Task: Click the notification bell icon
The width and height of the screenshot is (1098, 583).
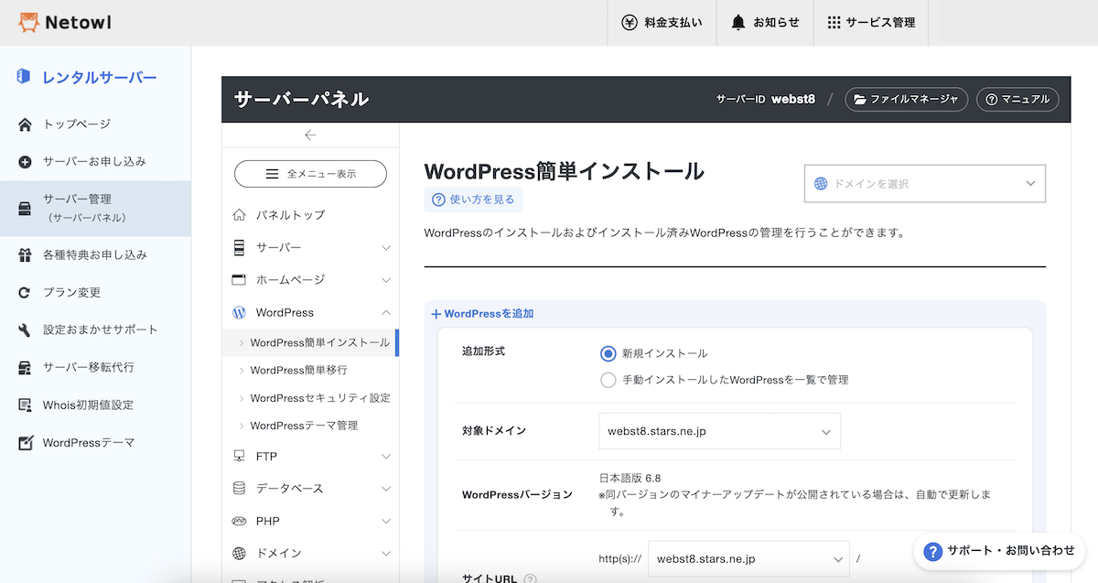Action: point(738,23)
